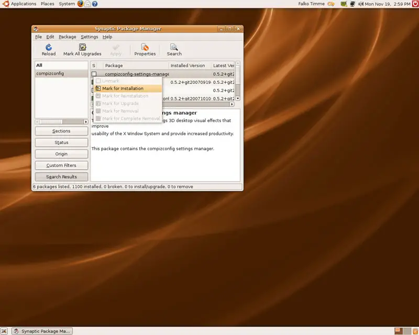
Task: Click the filter pane scroll-right arrow
Action: [x=86, y=122]
